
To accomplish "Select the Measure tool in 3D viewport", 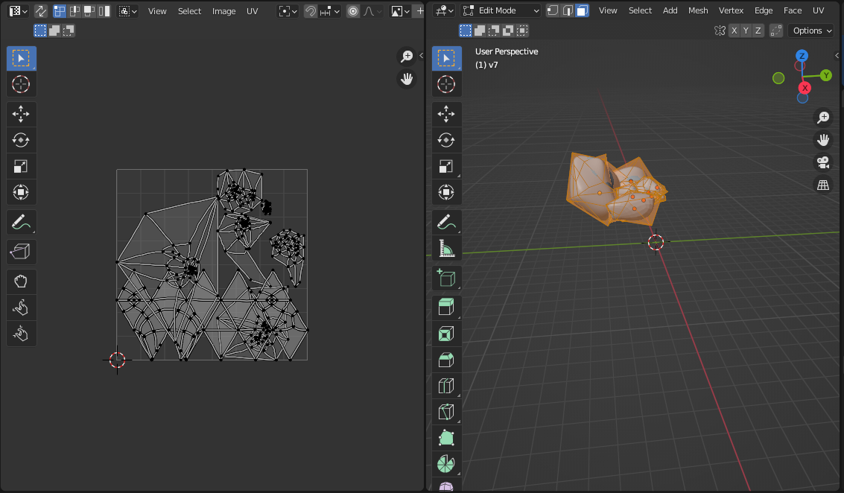I will [x=446, y=248].
